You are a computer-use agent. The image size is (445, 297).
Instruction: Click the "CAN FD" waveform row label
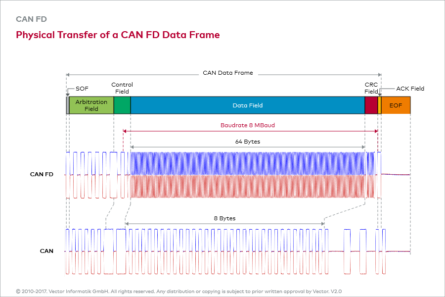pos(42,174)
